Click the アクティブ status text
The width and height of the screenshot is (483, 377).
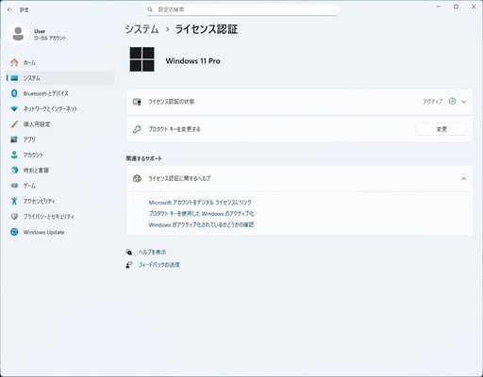tap(433, 102)
